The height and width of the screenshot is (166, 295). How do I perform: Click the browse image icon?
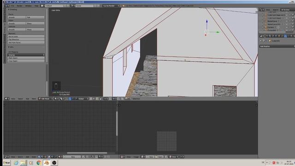[143, 157]
